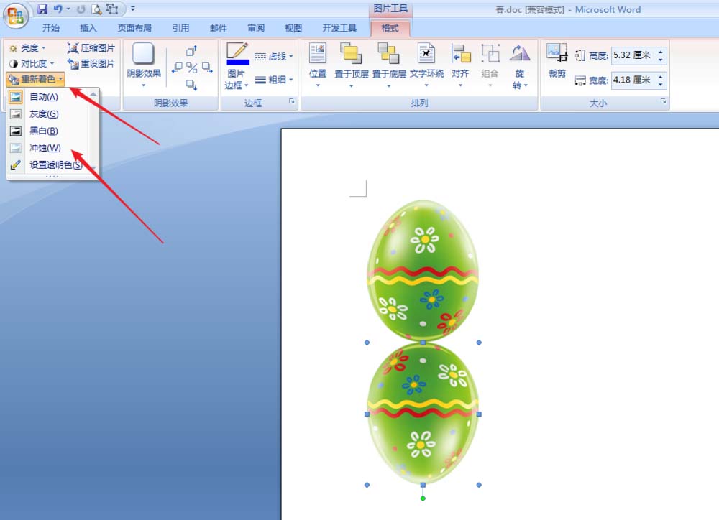Click the green rotation handle below lower egg
Screen dimensions: 719x520
[x=423, y=498]
